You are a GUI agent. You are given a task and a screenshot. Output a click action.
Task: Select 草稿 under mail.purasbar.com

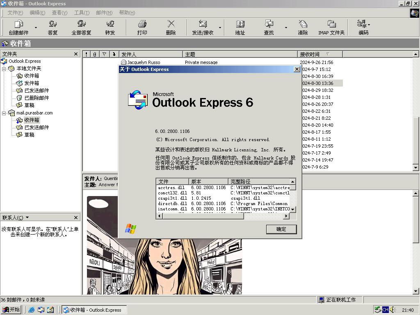coord(29,135)
